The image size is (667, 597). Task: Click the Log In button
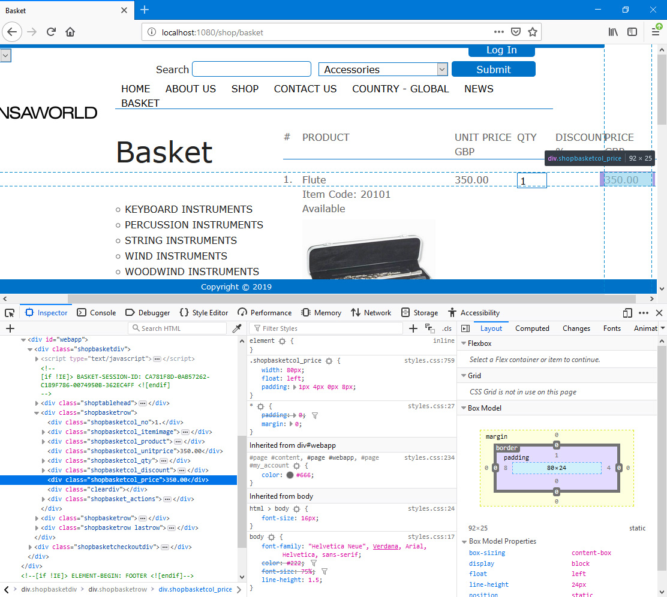click(x=501, y=50)
